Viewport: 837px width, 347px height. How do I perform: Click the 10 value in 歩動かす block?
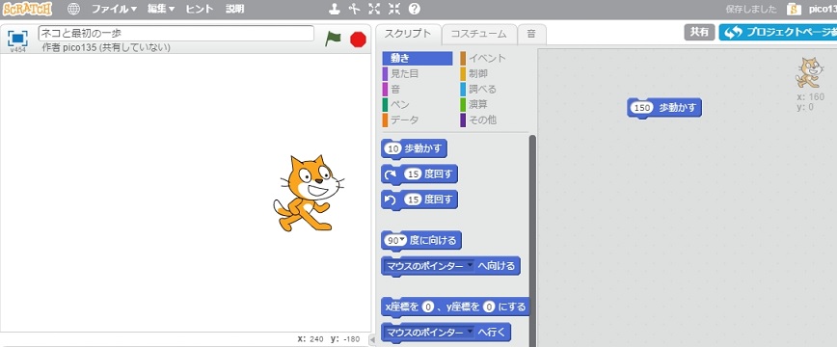(392, 149)
